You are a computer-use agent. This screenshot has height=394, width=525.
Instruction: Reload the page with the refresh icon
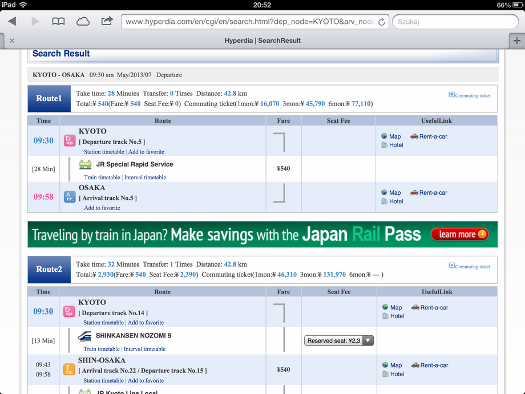381,22
